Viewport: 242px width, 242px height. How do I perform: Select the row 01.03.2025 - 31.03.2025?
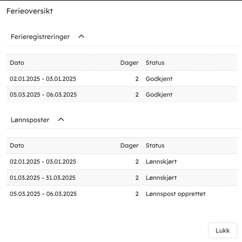pyautogui.click(x=42, y=178)
